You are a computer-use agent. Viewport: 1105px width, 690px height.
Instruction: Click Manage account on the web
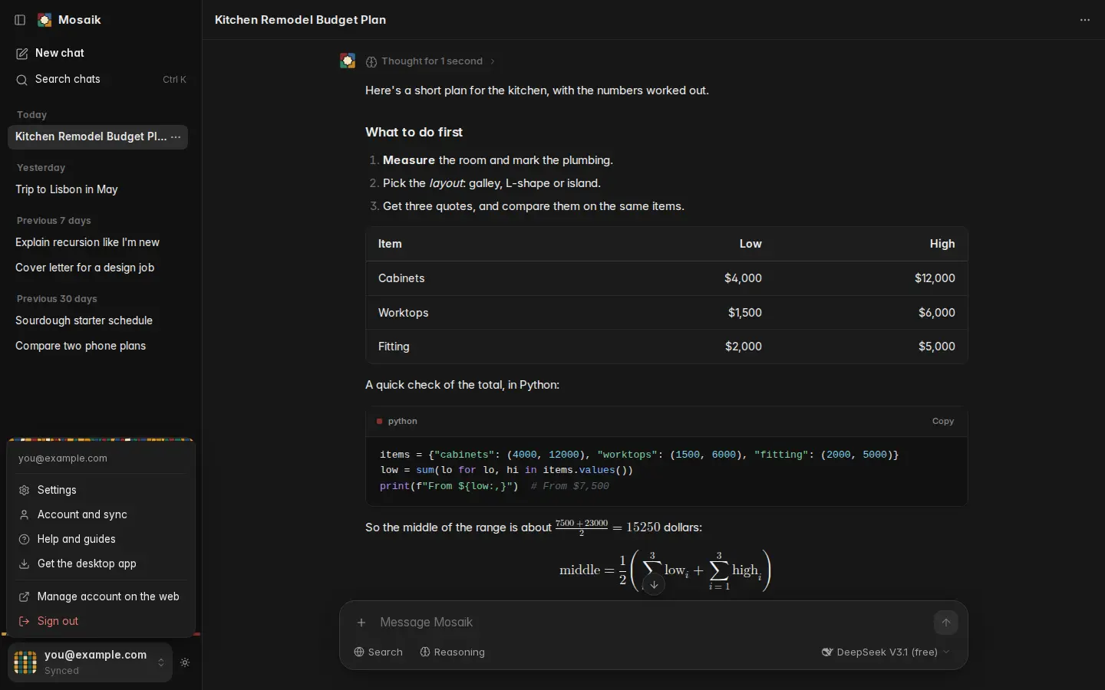(101, 596)
